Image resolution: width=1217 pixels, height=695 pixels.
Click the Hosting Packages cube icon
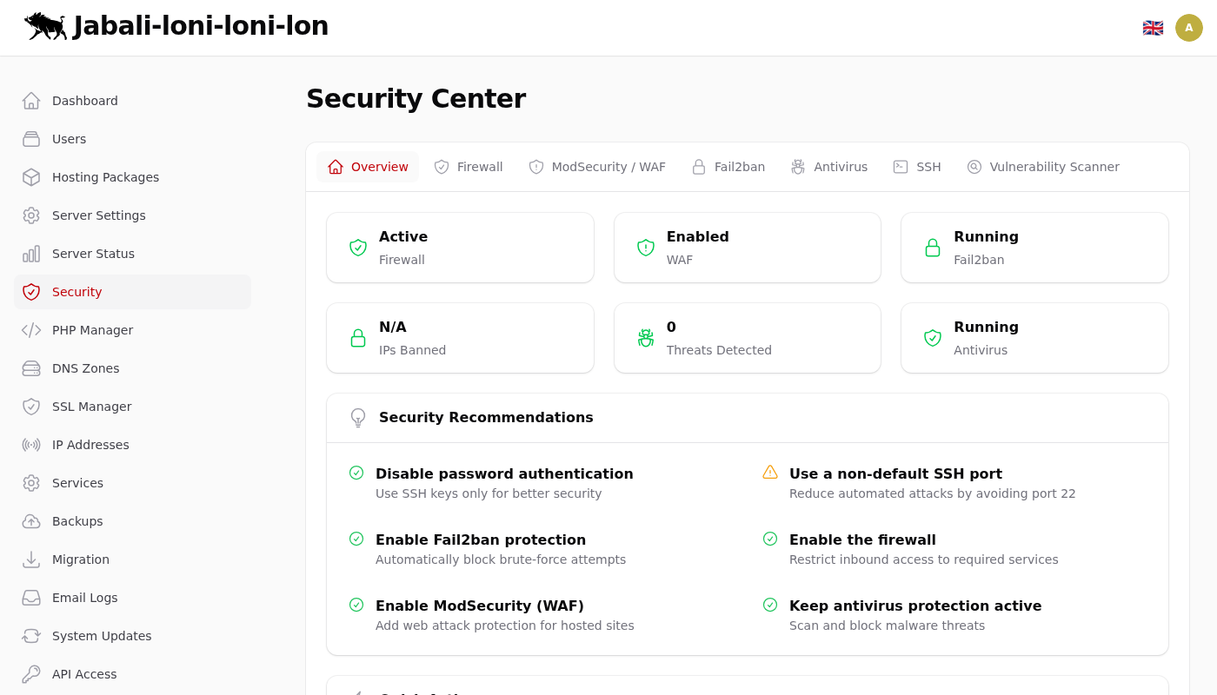coord(31,177)
